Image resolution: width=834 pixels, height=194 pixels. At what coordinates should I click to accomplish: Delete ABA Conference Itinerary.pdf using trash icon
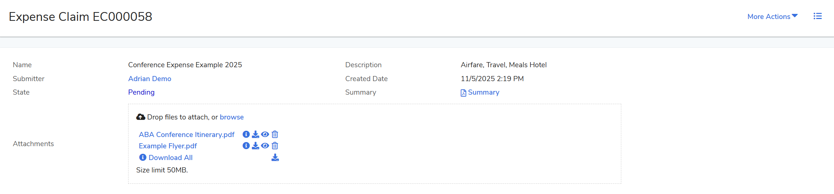pos(275,134)
